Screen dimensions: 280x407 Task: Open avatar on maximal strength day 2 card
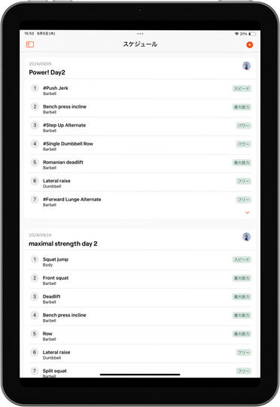pyautogui.click(x=247, y=237)
